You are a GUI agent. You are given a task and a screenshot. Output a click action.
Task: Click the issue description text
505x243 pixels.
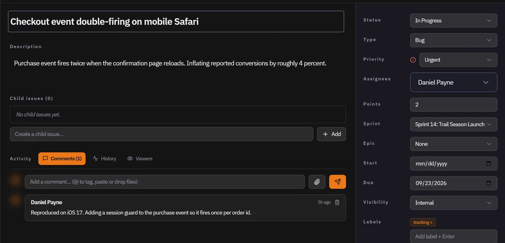coord(170,63)
